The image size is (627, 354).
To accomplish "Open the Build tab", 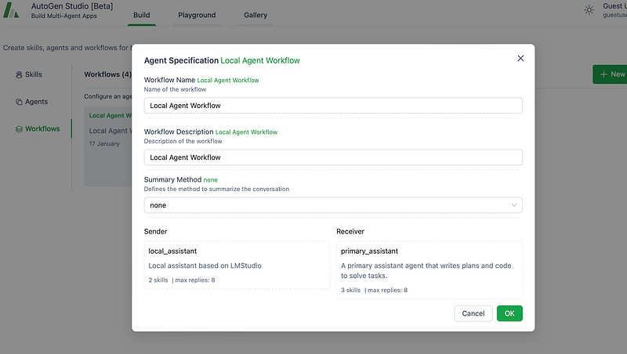I will coord(142,15).
